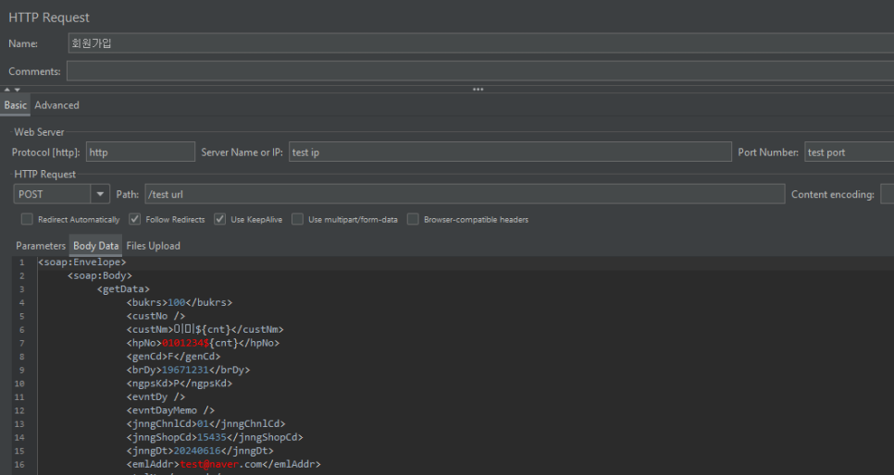Click the emlAddr test@naver.com value
Image resolution: width=894 pixels, height=475 pixels.
pyautogui.click(x=220, y=464)
